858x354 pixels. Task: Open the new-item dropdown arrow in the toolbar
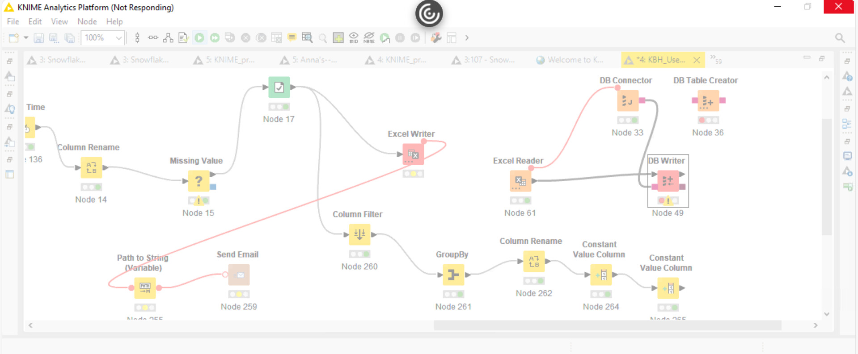coord(26,38)
